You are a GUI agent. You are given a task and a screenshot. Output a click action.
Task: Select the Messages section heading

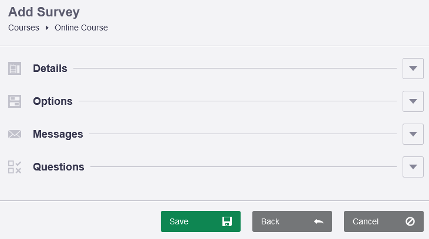[58, 134]
